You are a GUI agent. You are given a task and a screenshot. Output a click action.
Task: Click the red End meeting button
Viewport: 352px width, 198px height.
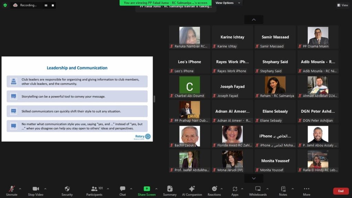(341, 191)
